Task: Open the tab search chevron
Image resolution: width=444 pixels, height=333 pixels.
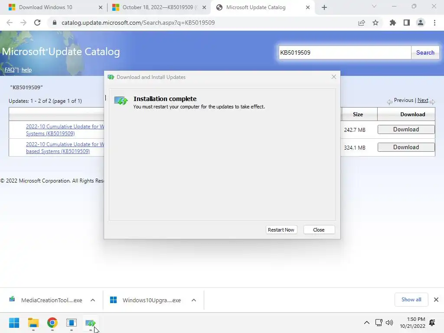Action: [374, 6]
